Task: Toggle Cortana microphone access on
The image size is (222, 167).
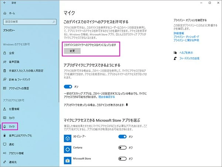Action: (x=122, y=148)
